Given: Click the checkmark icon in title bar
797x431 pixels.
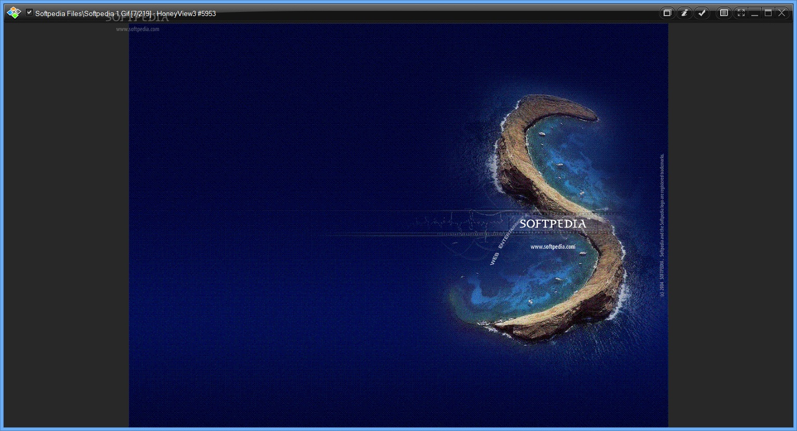Looking at the screenshot, I should point(702,13).
